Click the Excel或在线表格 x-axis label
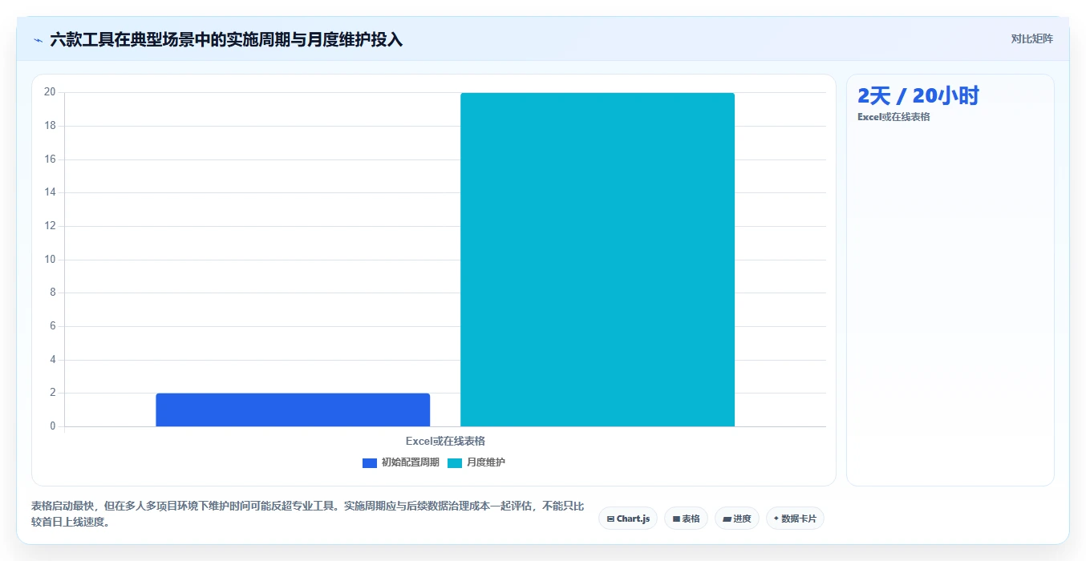This screenshot has width=1086, height=561. coord(445,441)
